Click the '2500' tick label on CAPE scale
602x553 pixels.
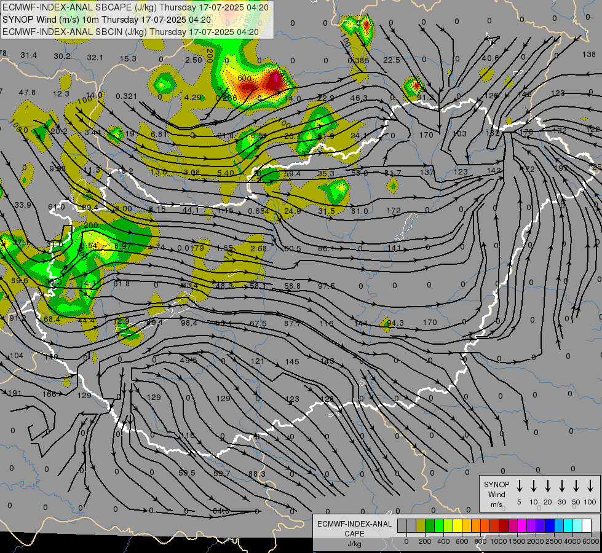(553, 541)
